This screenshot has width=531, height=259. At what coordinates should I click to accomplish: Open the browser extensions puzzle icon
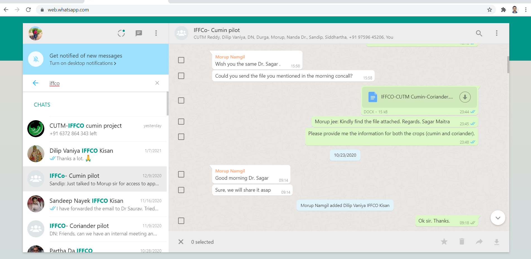pos(503,10)
